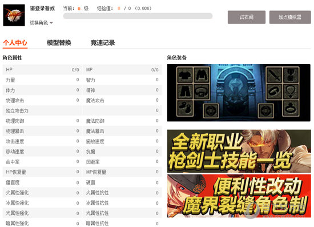Click the 火属性抗性 attribute label
The image size is (314, 227).
click(97, 193)
